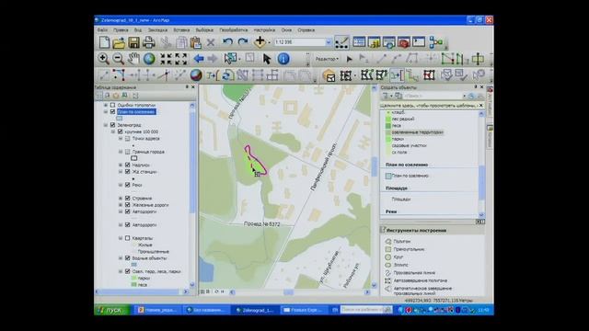This screenshot has height=331, width=589.
Task: Open the Правка menu
Action: (121, 30)
